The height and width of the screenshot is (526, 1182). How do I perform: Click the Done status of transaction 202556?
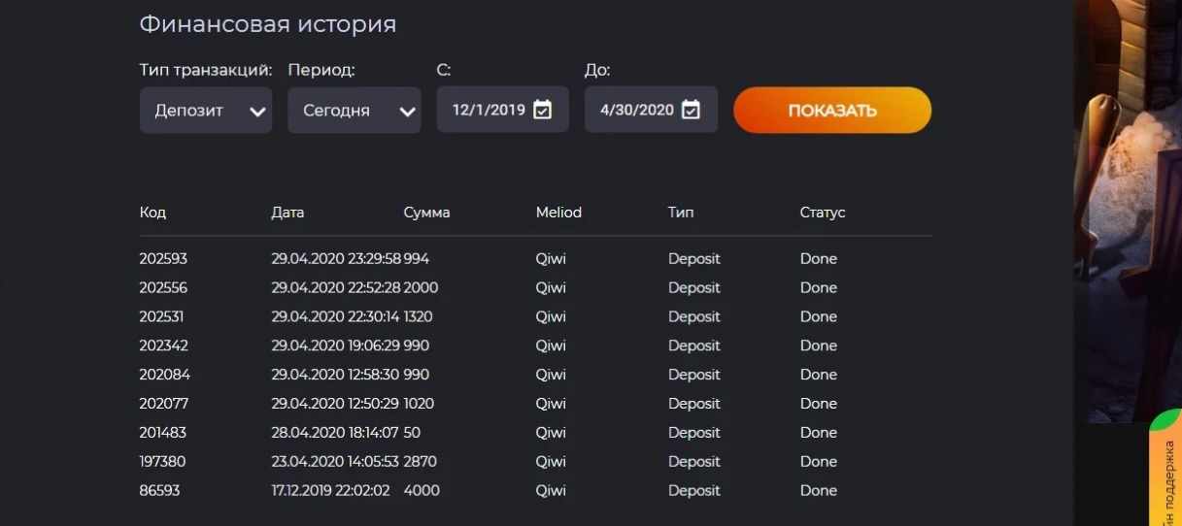click(818, 288)
